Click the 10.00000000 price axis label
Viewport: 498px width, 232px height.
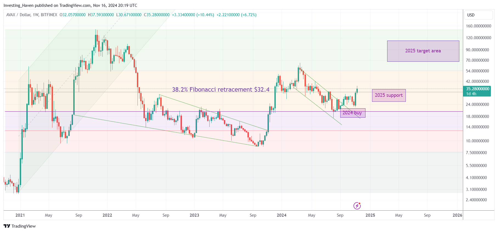pyautogui.click(x=477, y=141)
